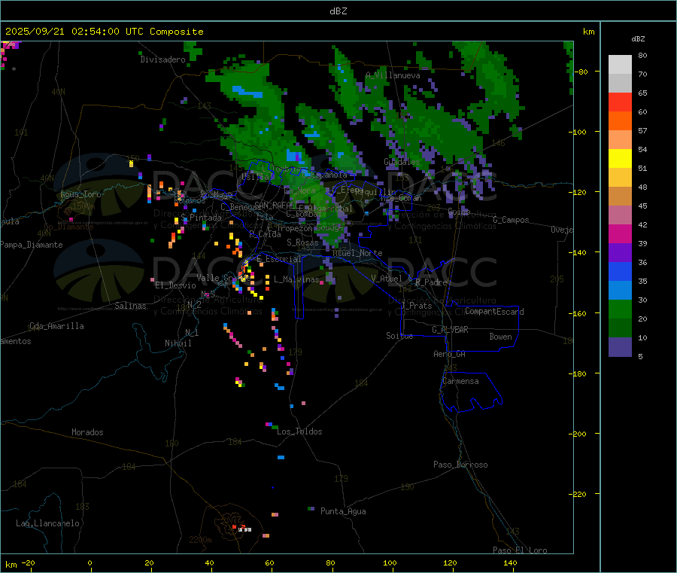
Task: Click the tan 45-48 dBZ legend swatch
Action: pyautogui.click(x=620, y=197)
